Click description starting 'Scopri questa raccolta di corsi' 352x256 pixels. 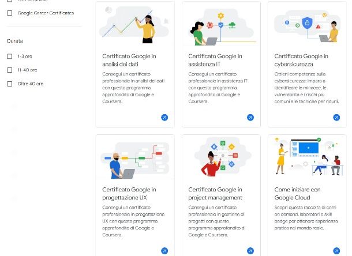[306, 217]
